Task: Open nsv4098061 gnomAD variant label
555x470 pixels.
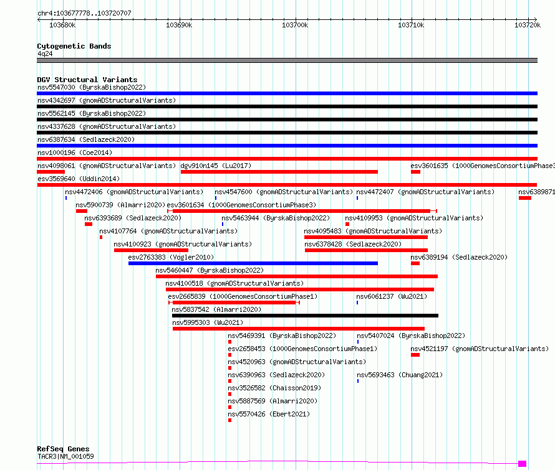Action: (x=107, y=166)
